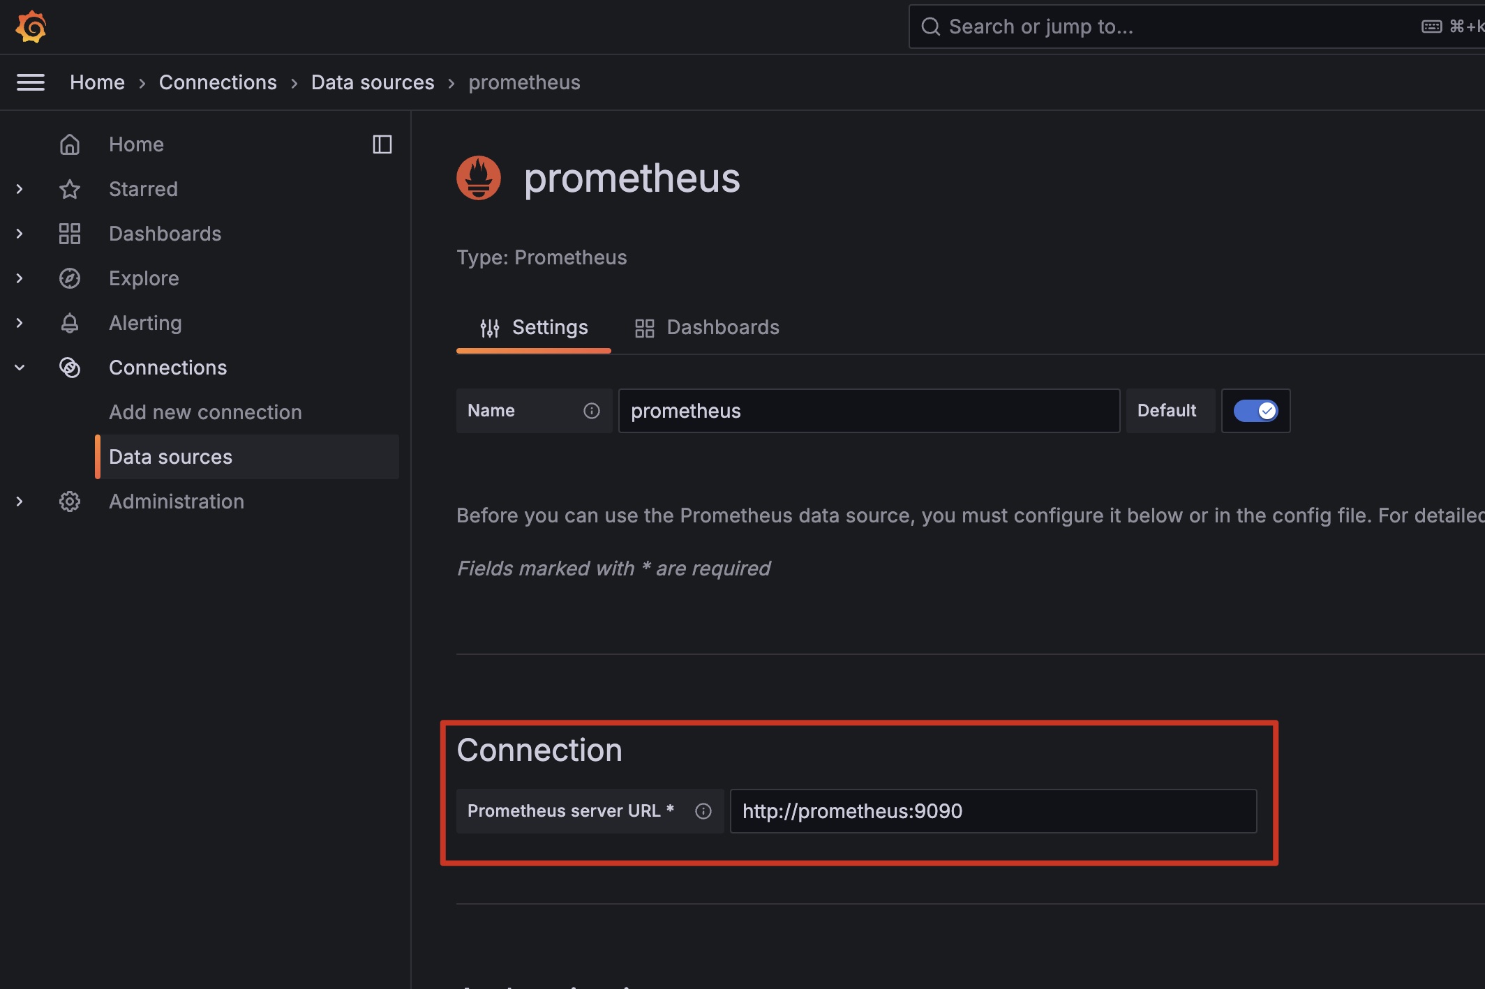
Task: Expand the Starred section chevron
Action: click(20, 189)
